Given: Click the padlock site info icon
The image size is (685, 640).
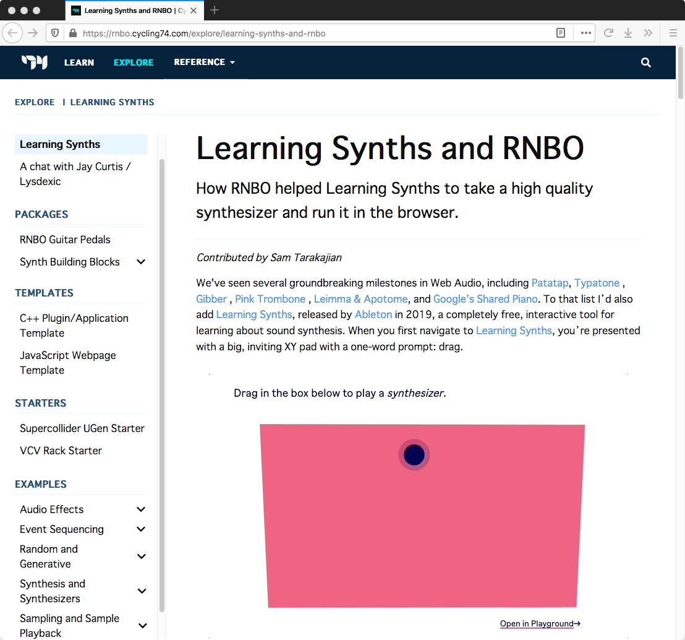Looking at the screenshot, I should [73, 33].
